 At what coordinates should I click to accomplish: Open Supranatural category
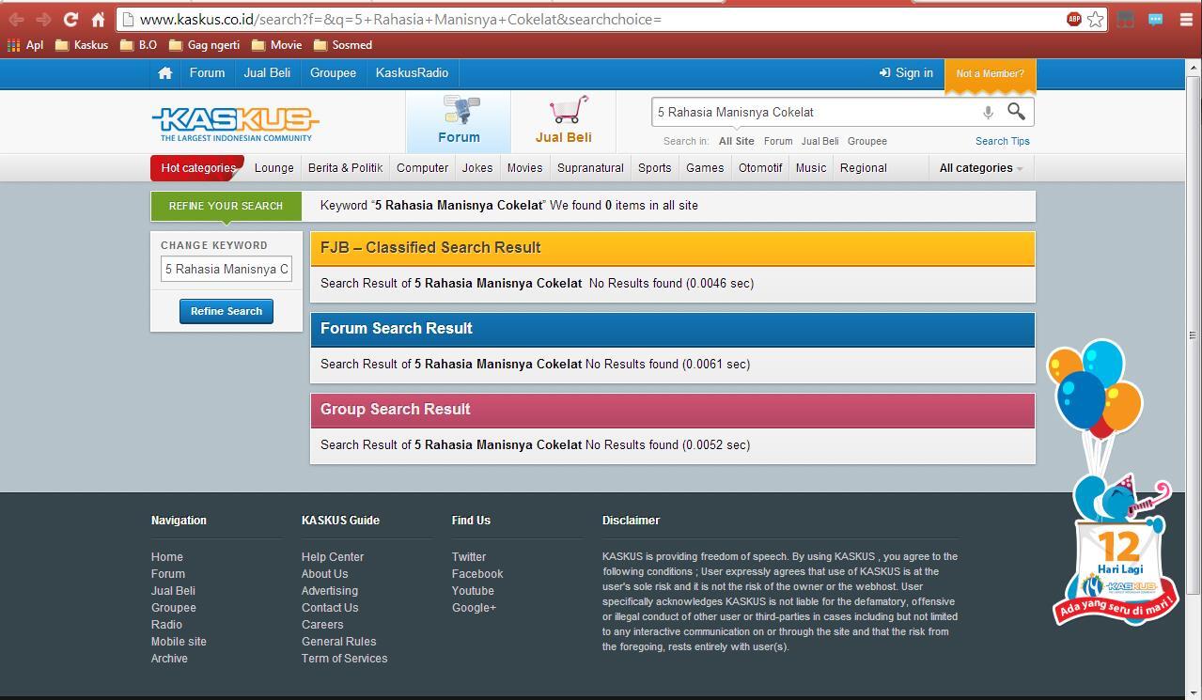pos(590,168)
